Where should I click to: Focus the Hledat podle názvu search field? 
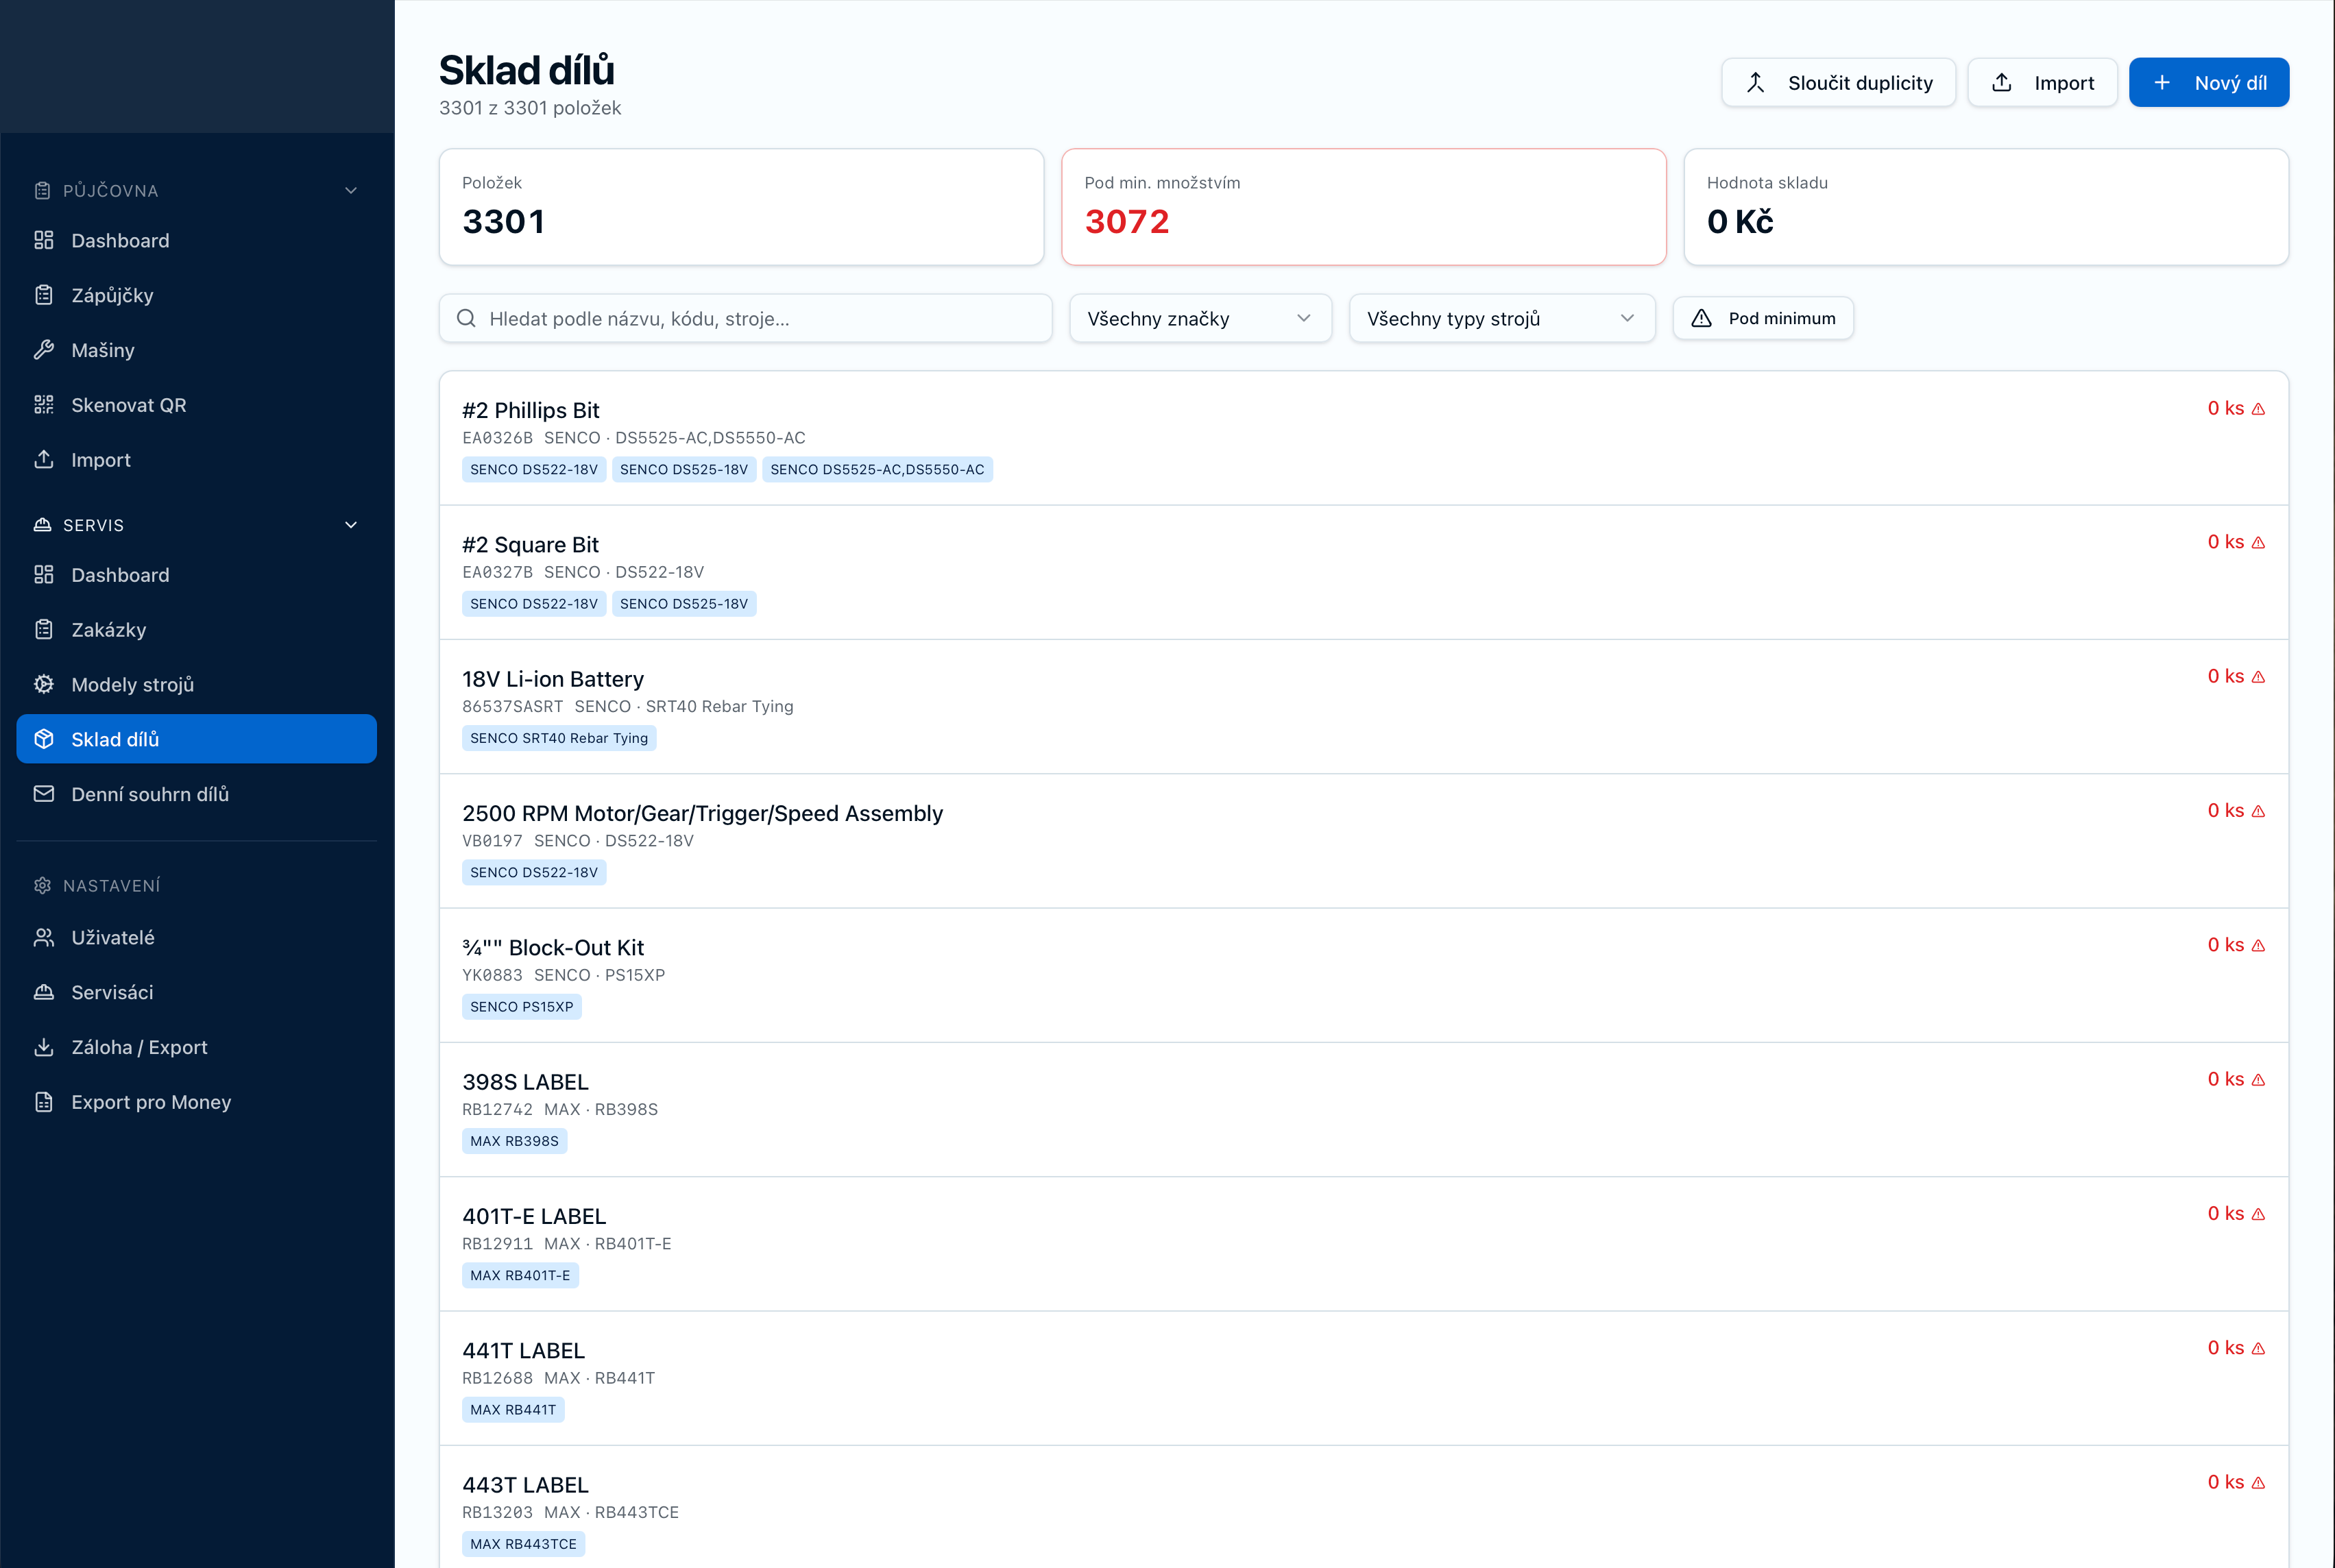[x=745, y=318]
